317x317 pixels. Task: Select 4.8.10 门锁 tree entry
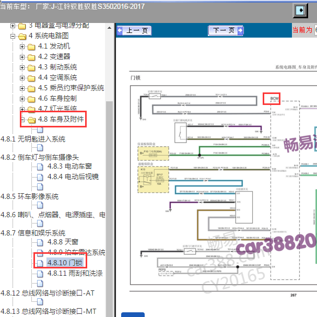click(x=65, y=263)
